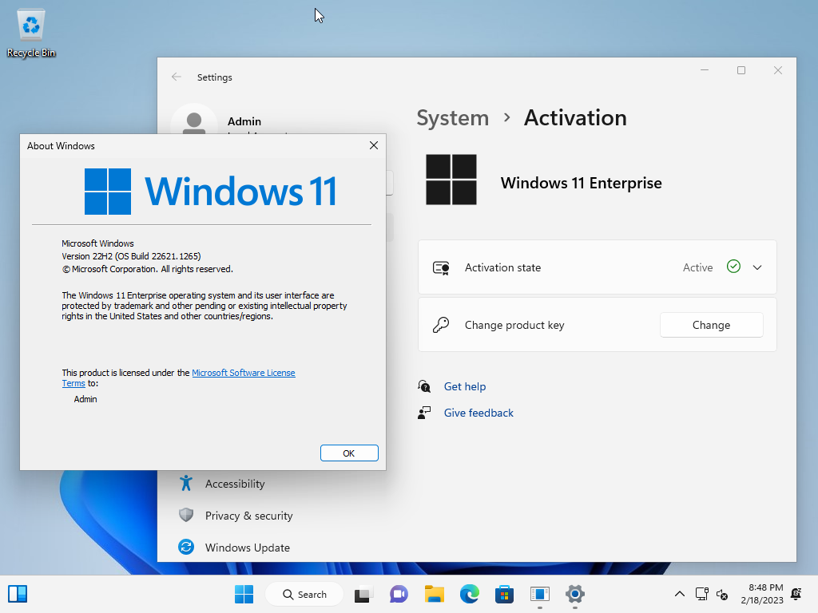
Task: Open the Get help link
Action: 465,386
